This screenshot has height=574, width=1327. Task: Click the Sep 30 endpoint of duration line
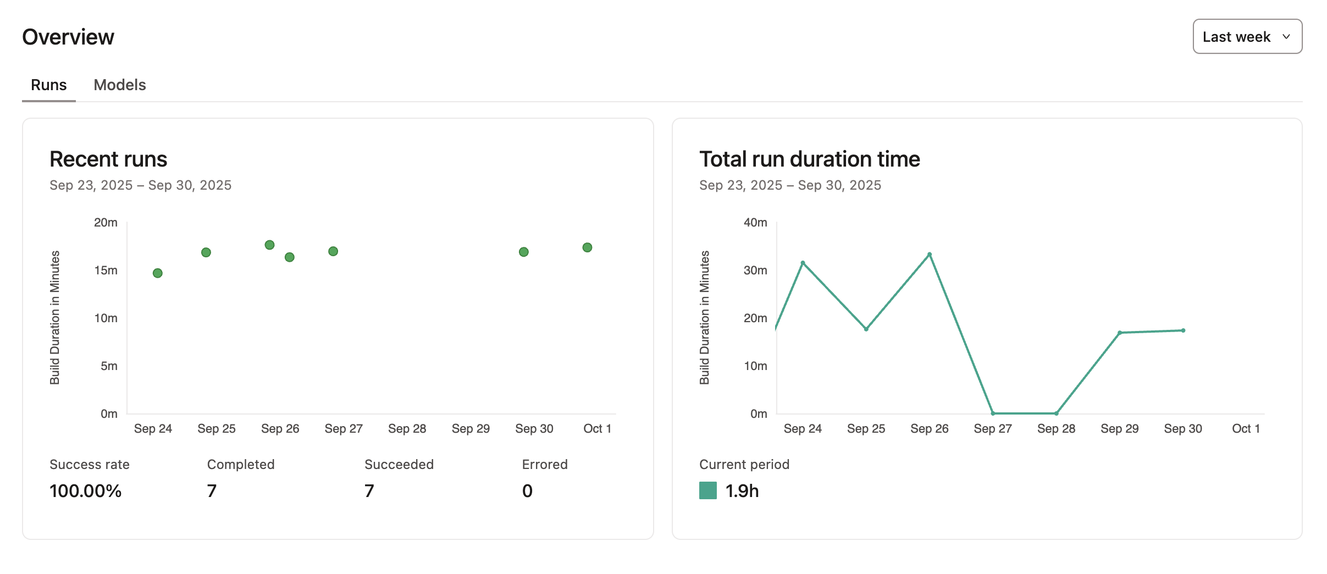coord(1183,330)
